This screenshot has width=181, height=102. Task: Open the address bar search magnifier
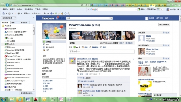point(82,5)
